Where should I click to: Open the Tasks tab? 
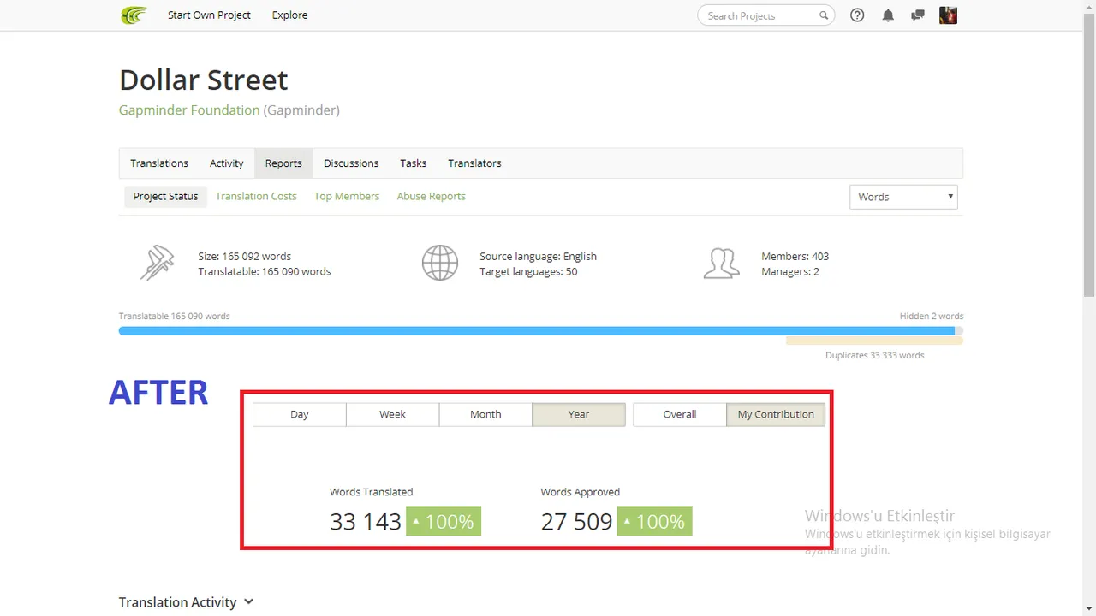413,163
